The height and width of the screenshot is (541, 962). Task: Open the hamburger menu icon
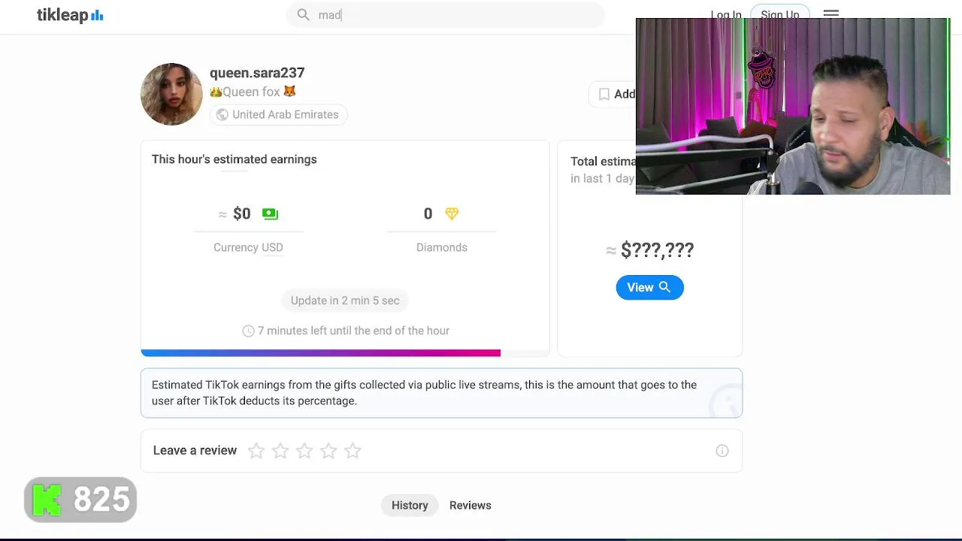point(830,13)
